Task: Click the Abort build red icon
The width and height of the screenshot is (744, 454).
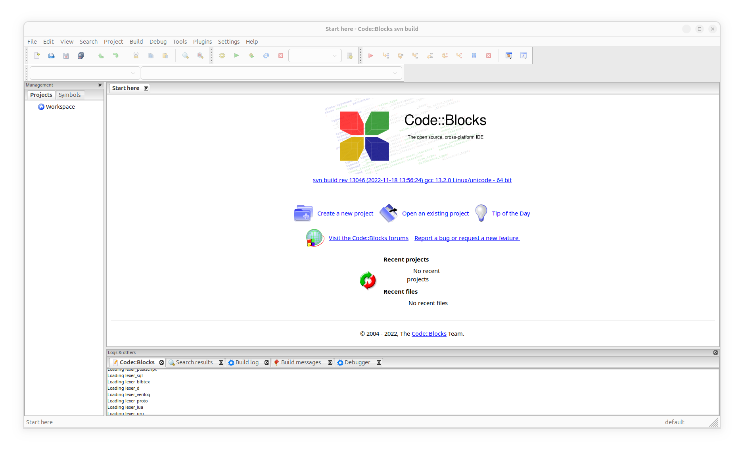Action: pos(281,56)
